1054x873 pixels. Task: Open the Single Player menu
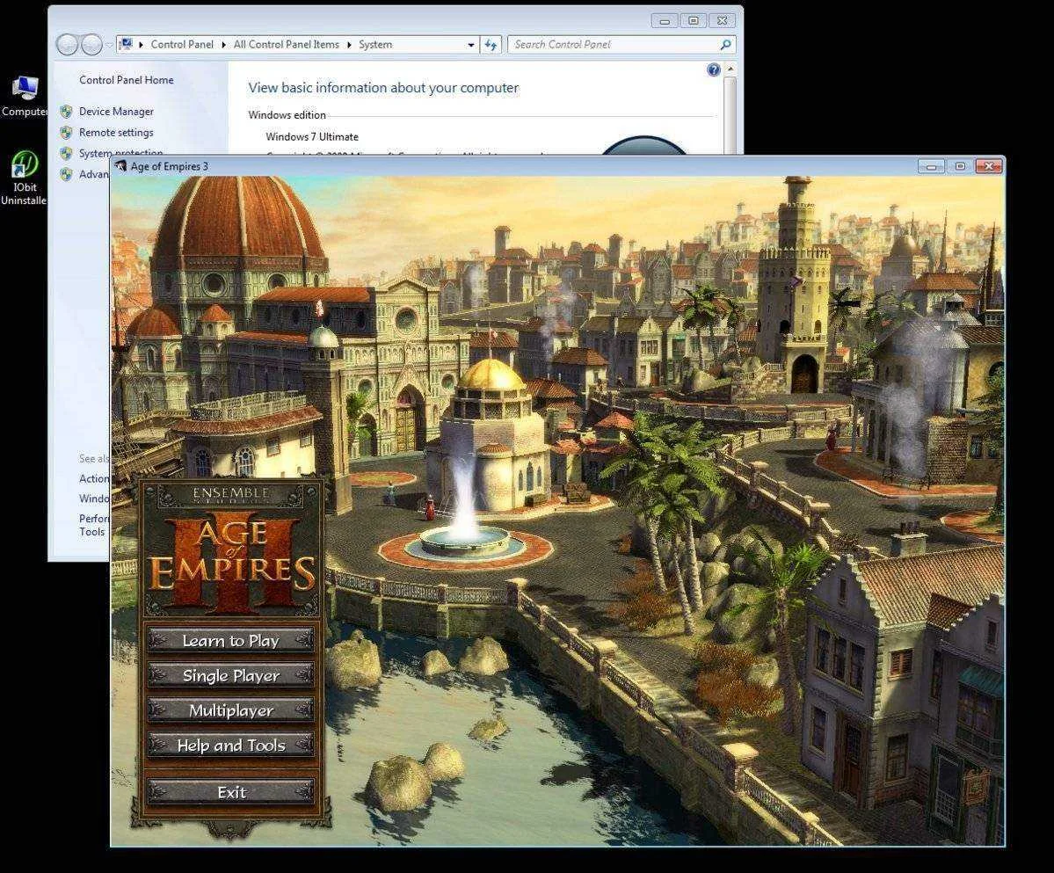tap(231, 675)
